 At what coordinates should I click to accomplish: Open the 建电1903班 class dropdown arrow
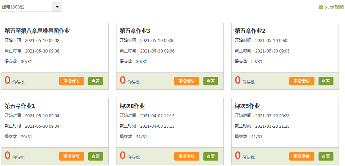57,7
